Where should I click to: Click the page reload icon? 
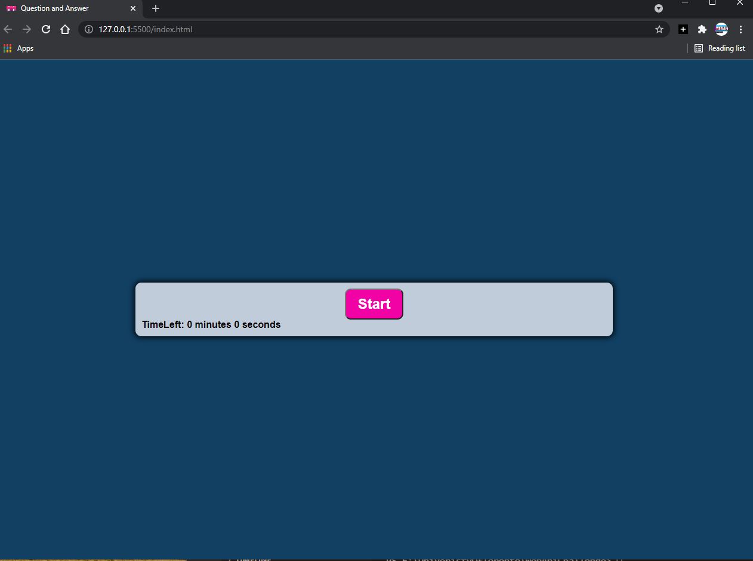[x=45, y=29]
